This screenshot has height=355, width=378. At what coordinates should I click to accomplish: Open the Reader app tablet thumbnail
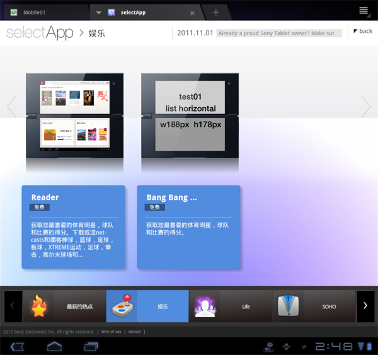tap(75, 116)
